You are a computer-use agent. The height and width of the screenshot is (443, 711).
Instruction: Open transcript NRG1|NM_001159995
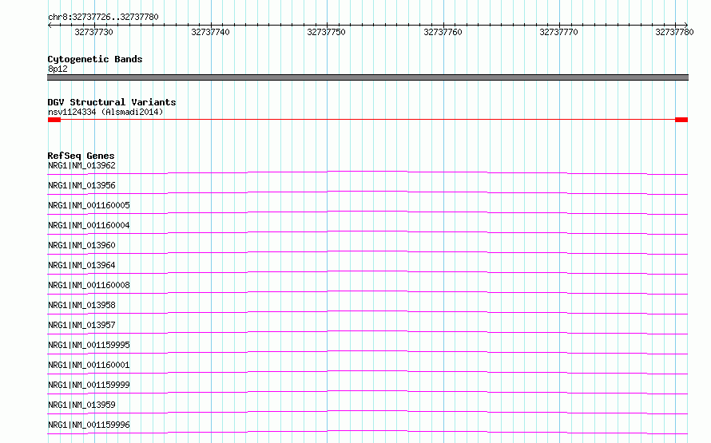[x=89, y=345]
